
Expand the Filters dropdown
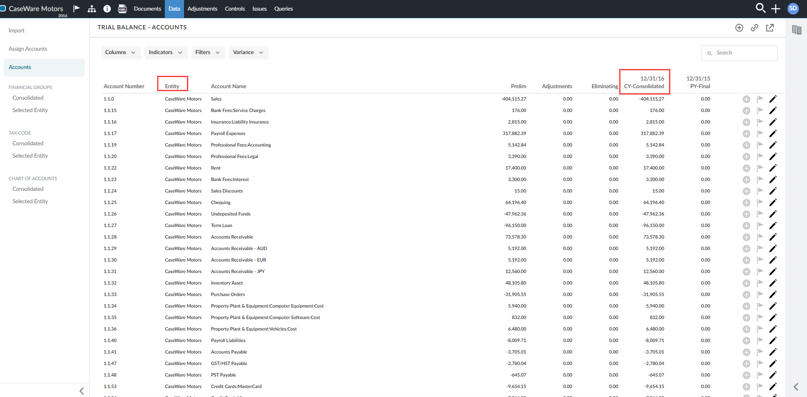pos(208,52)
